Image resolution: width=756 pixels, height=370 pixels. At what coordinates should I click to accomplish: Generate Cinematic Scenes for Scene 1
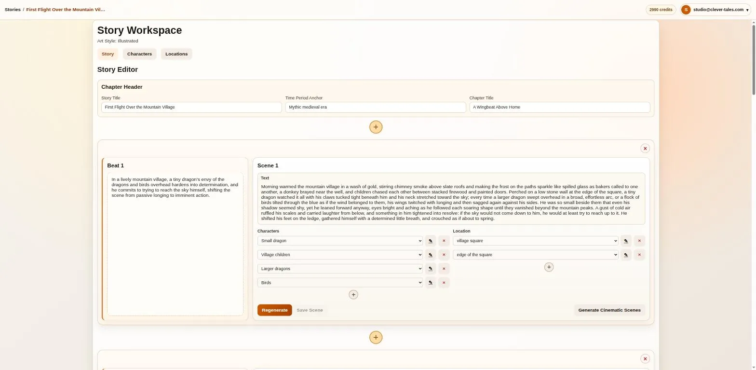pyautogui.click(x=609, y=310)
